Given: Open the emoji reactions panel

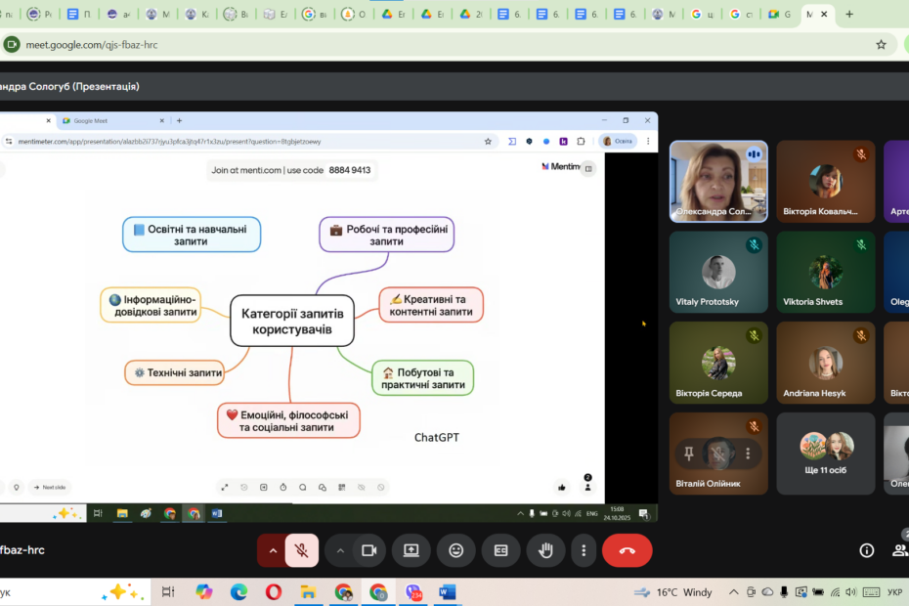Looking at the screenshot, I should (x=455, y=550).
